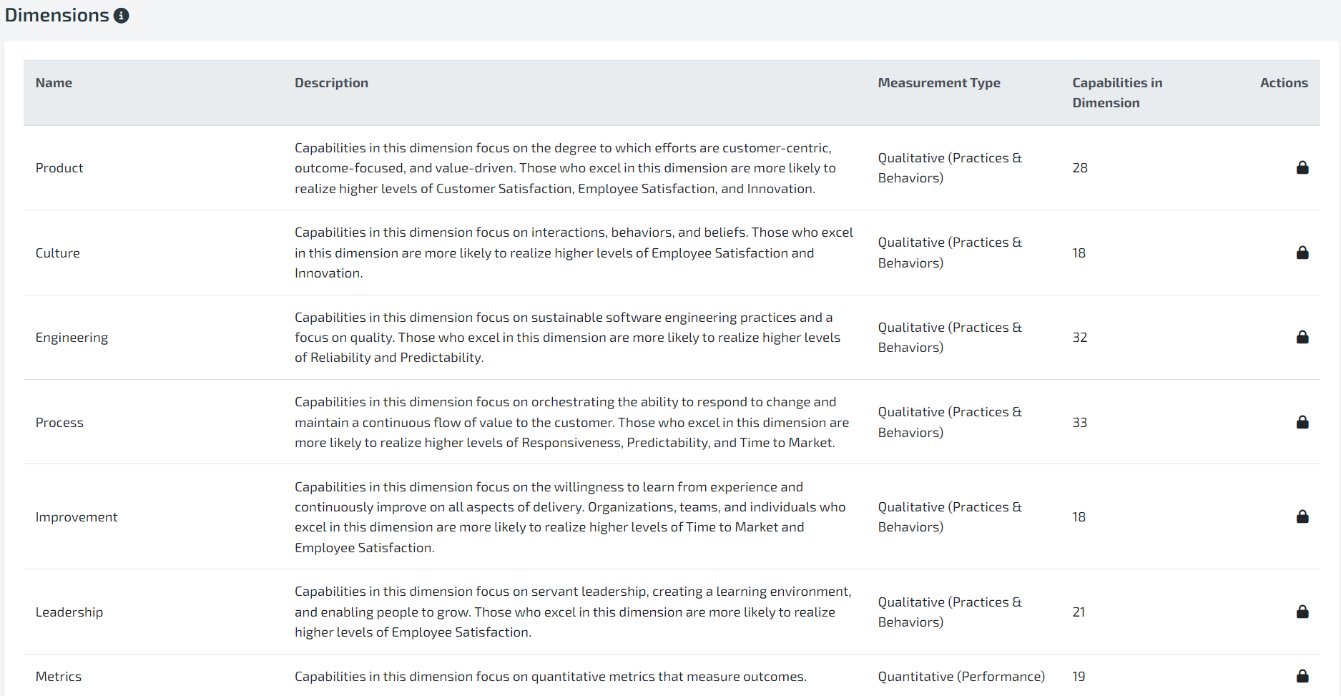Select the Process dimension name
1341x696 pixels.
[x=59, y=423]
